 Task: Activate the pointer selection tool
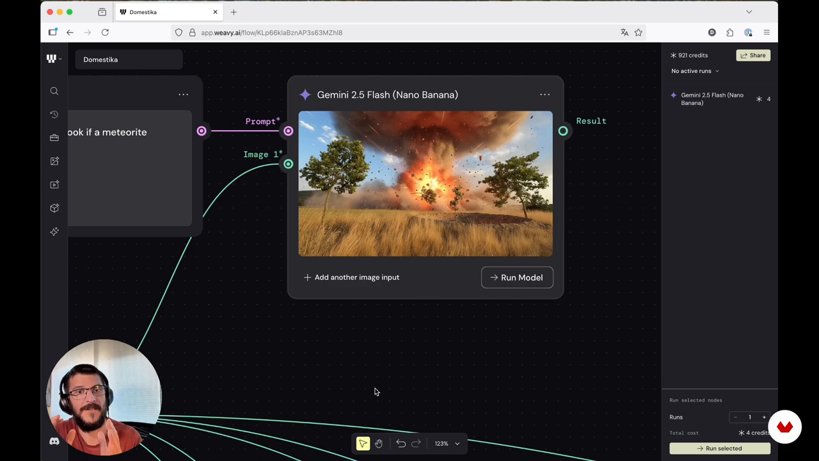pyautogui.click(x=363, y=444)
